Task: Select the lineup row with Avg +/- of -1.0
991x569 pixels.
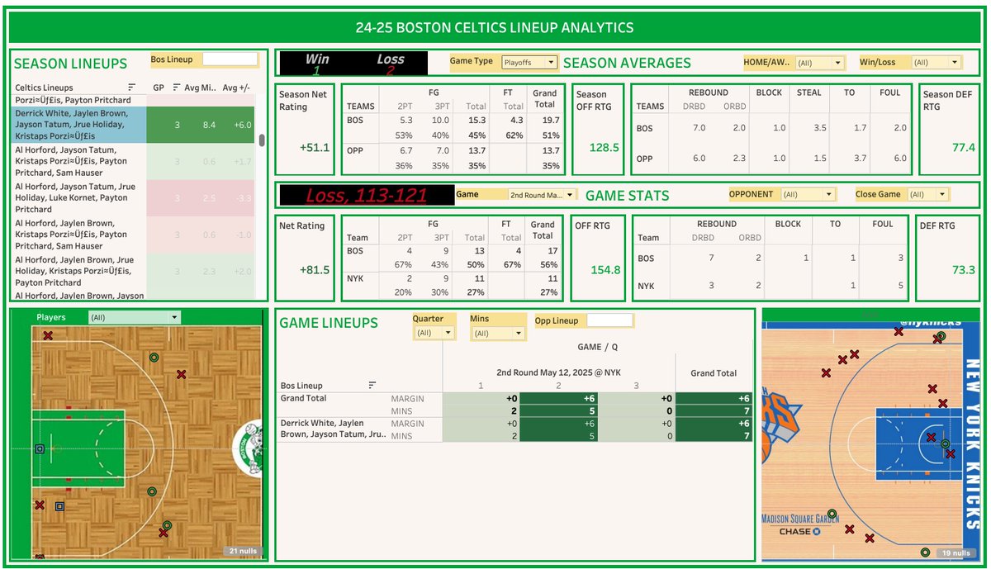Action: click(134, 235)
